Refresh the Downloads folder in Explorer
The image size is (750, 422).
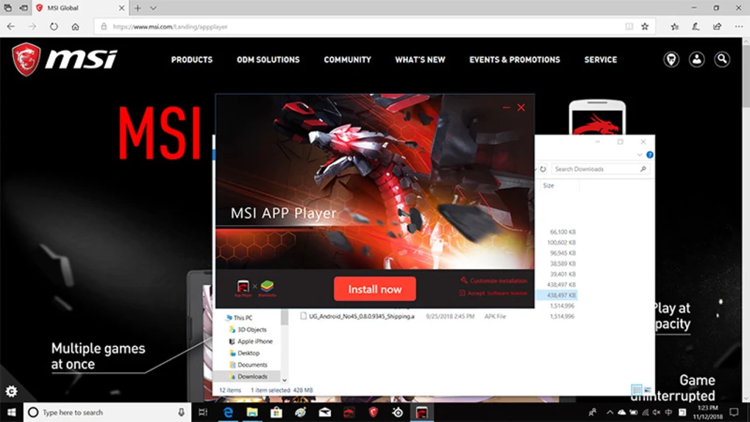[543, 169]
